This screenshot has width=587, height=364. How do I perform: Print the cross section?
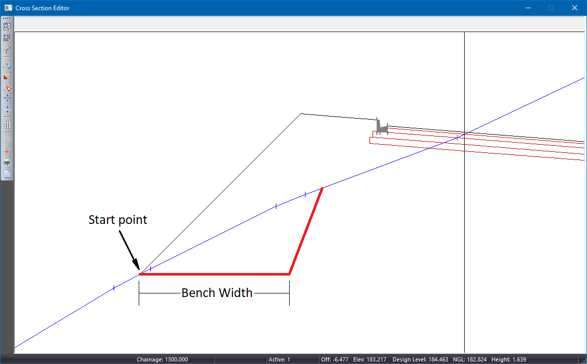coord(7,163)
